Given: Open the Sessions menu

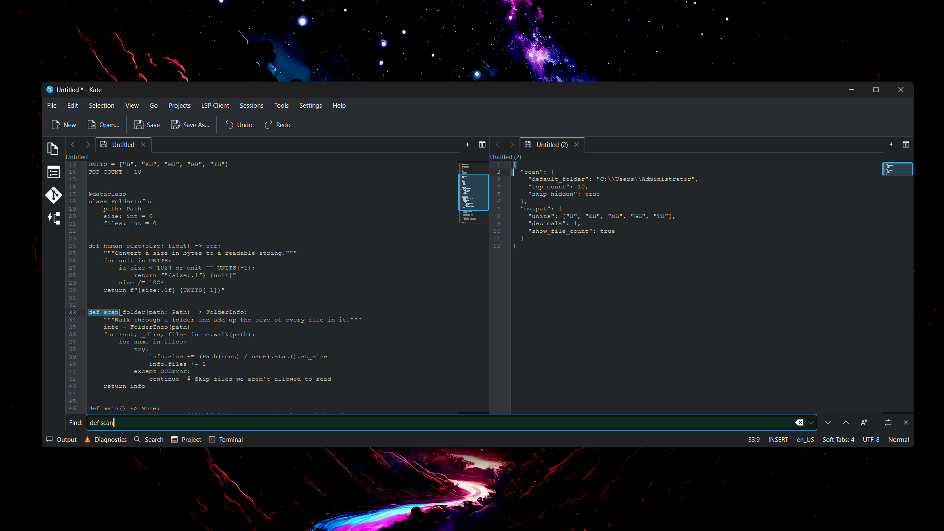Looking at the screenshot, I should pyautogui.click(x=251, y=106).
